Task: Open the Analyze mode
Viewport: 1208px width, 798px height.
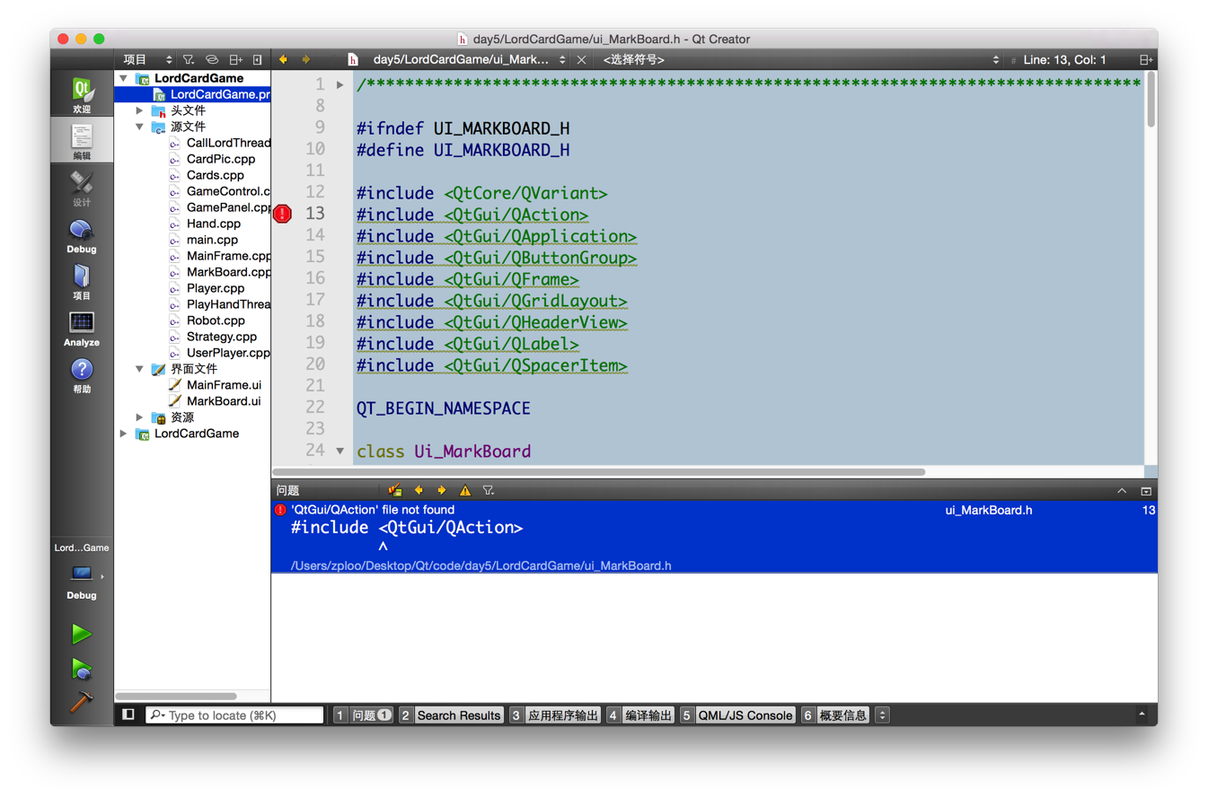Action: pos(82,329)
